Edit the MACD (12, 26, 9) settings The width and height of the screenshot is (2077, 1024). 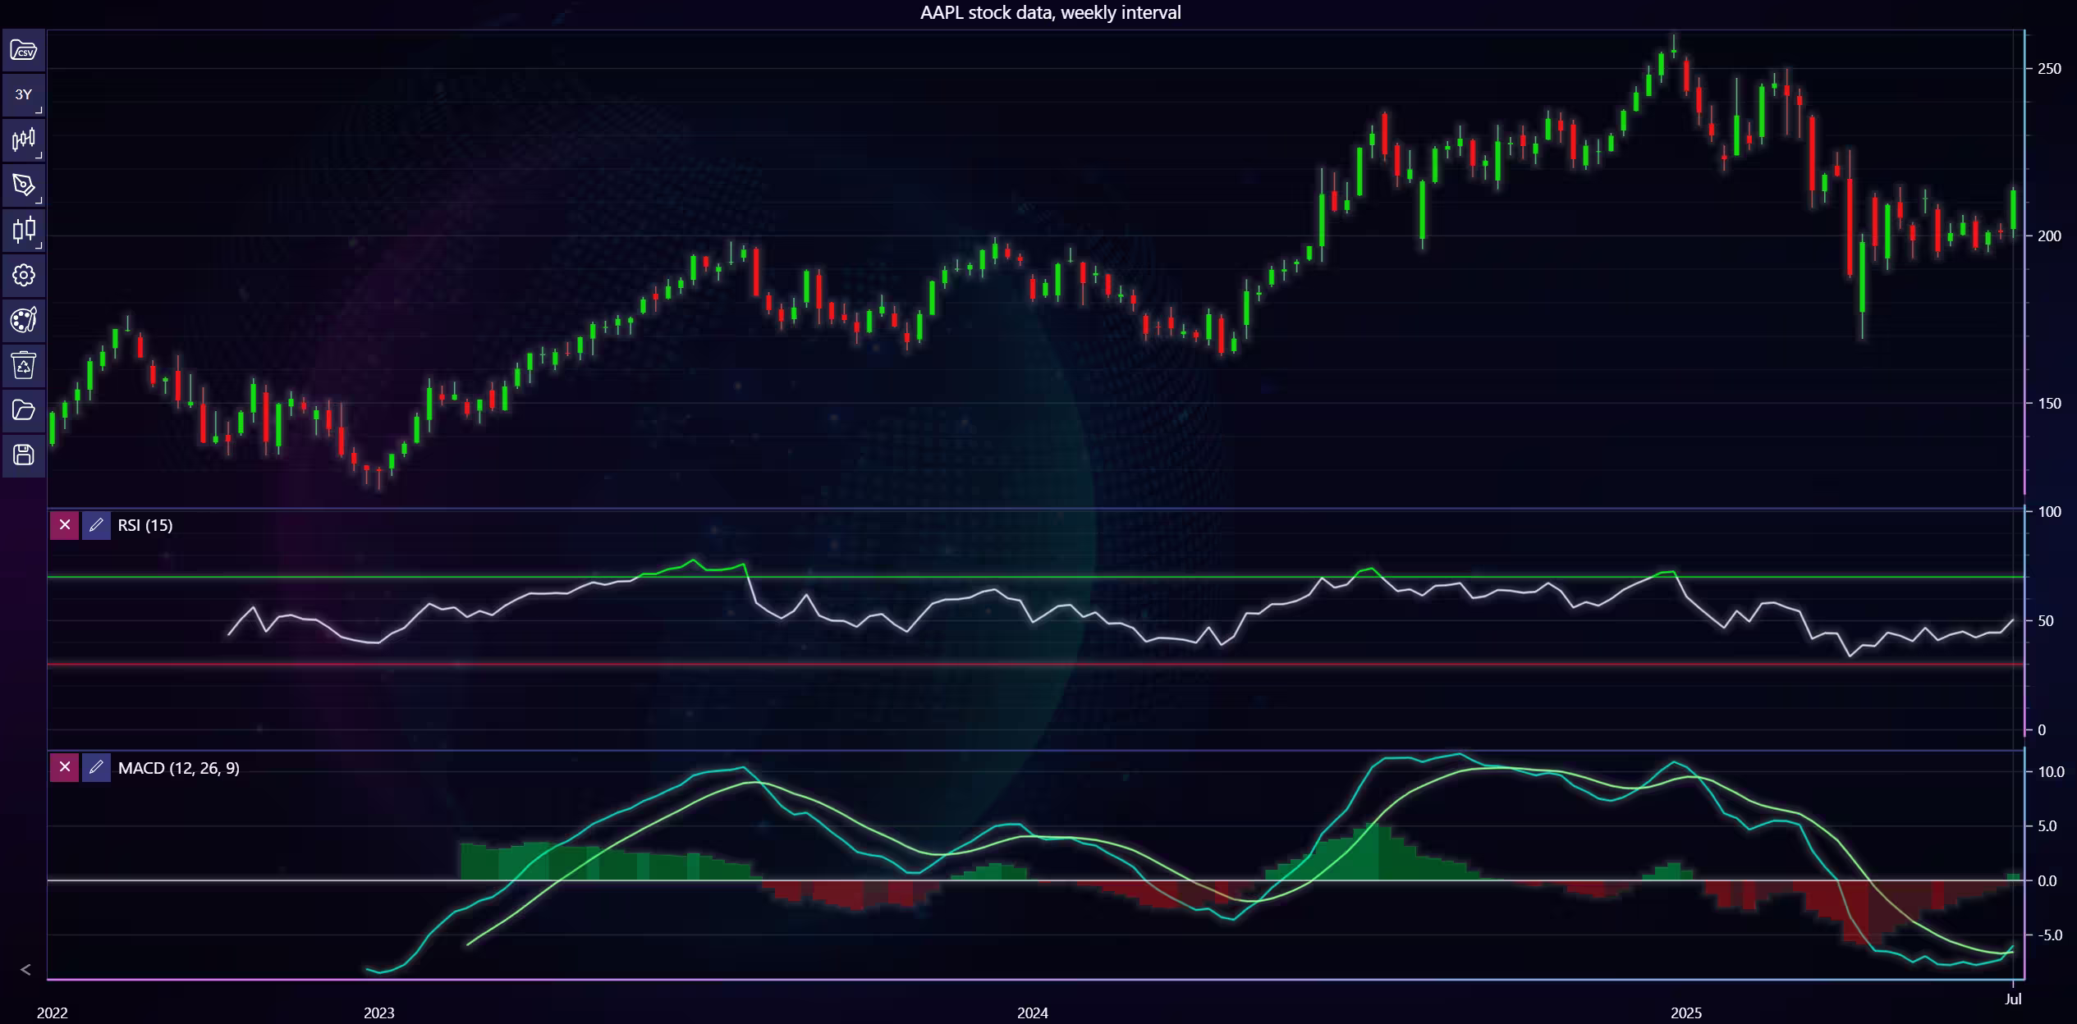point(96,768)
